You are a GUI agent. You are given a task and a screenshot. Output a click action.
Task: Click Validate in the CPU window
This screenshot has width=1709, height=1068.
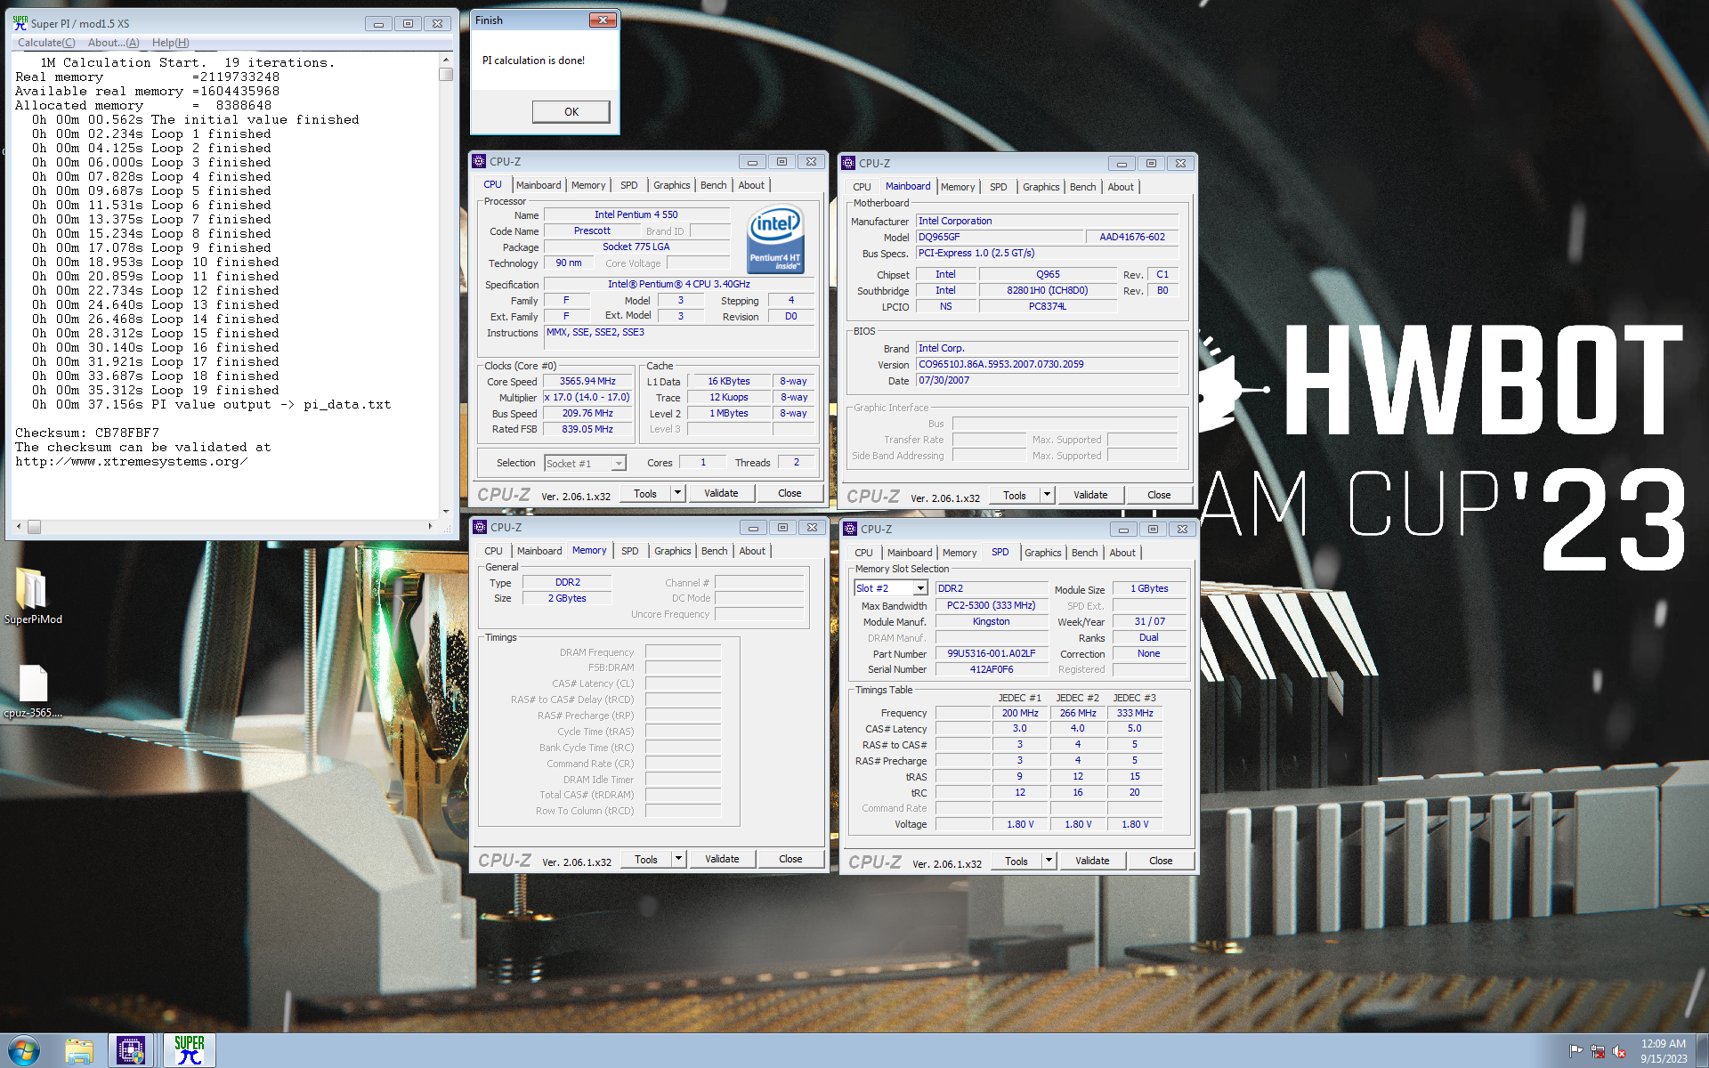[721, 493]
